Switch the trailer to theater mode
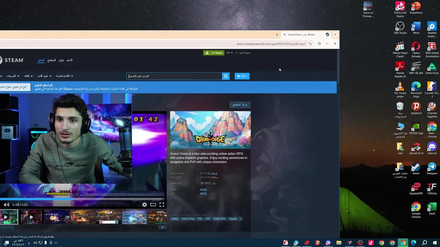This screenshot has height=247, width=440. click(x=153, y=205)
